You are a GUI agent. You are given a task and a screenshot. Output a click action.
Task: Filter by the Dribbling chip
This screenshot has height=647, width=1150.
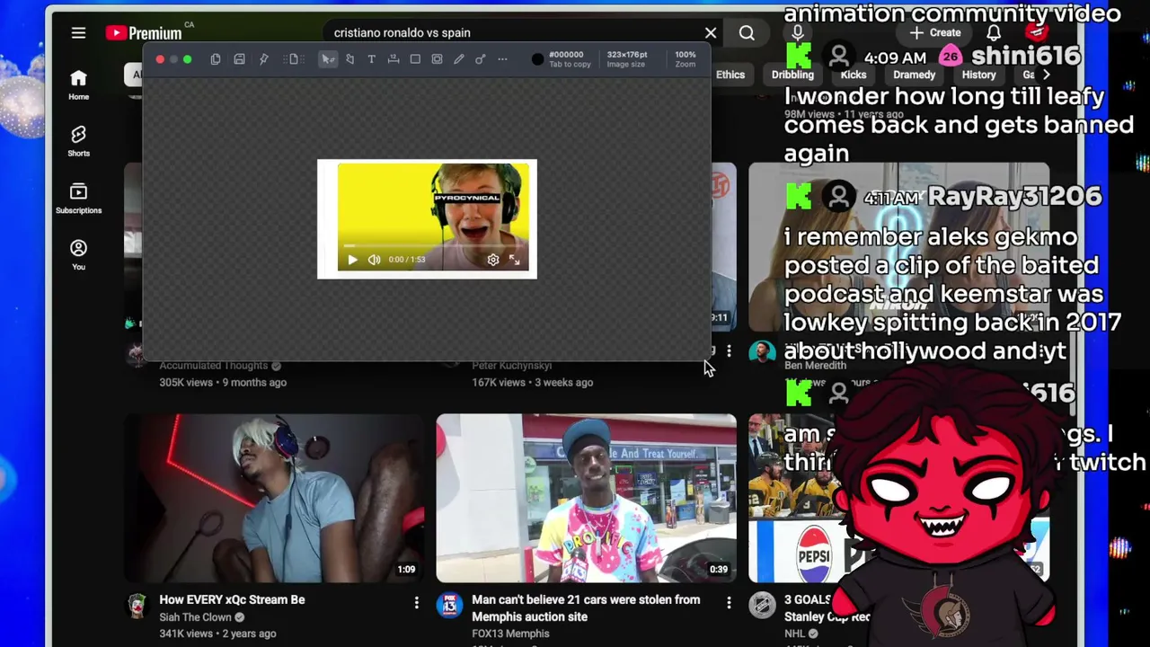pyautogui.click(x=792, y=75)
